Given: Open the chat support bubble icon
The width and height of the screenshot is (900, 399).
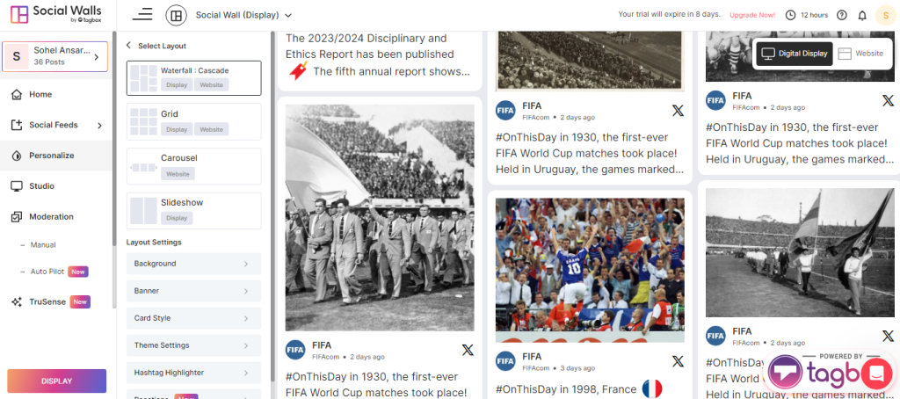Looking at the screenshot, I should tap(876, 373).
